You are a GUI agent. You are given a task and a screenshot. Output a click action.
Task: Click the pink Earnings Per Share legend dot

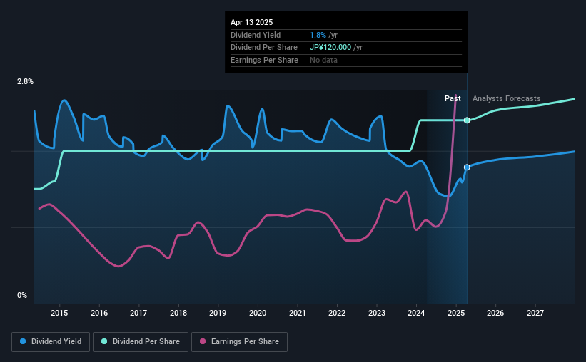coord(203,341)
